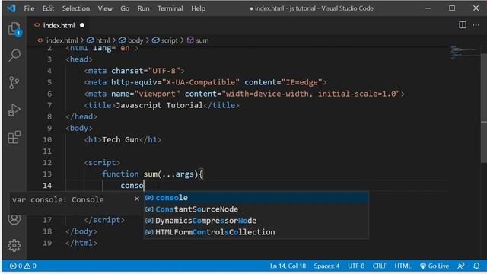Place cursor after typed conso text

pos(144,186)
